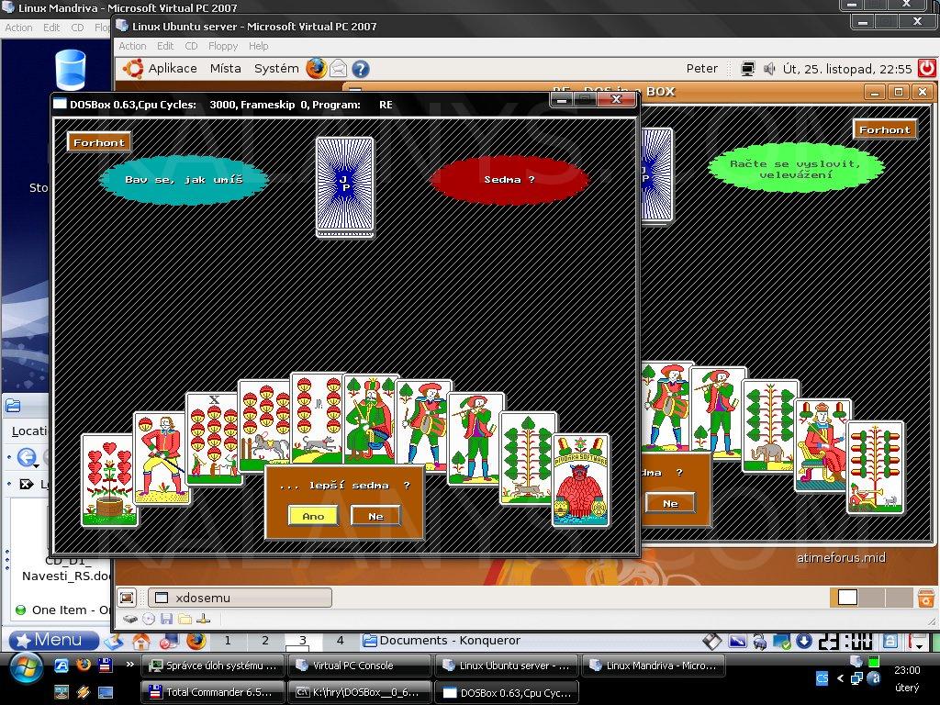The width and height of the screenshot is (940, 705).
Task: Expand hidden tray icons arrow in Windows taskbar
Action: coord(840,678)
